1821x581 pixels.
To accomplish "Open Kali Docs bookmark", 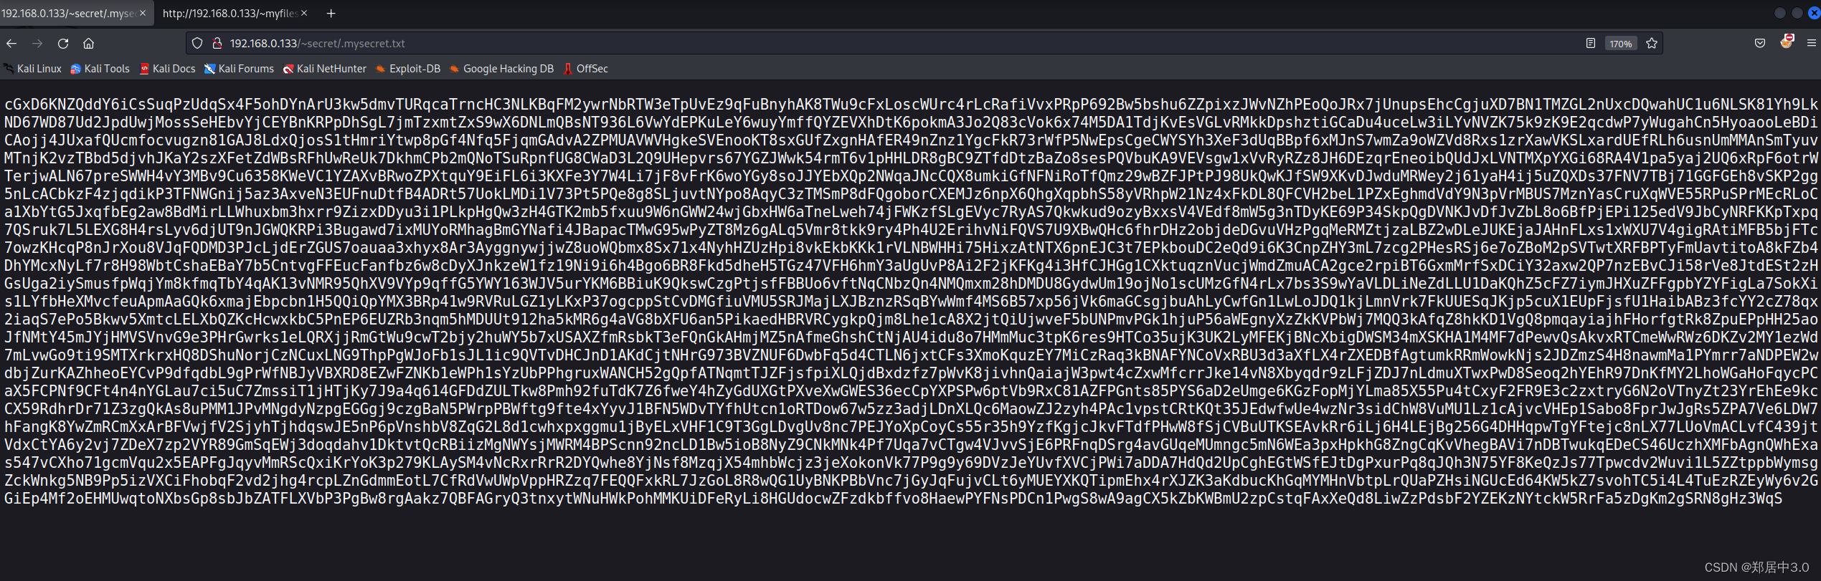I will point(167,69).
